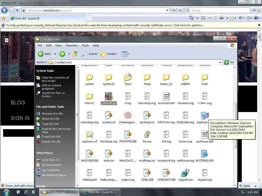Click IE Refresh button
Image resolution: width=262 pixels, height=196 pixels.
(x=174, y=10)
